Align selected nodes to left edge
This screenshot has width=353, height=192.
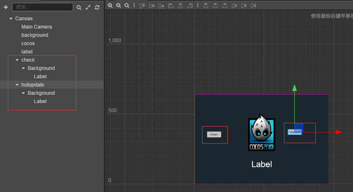[x=171, y=5]
